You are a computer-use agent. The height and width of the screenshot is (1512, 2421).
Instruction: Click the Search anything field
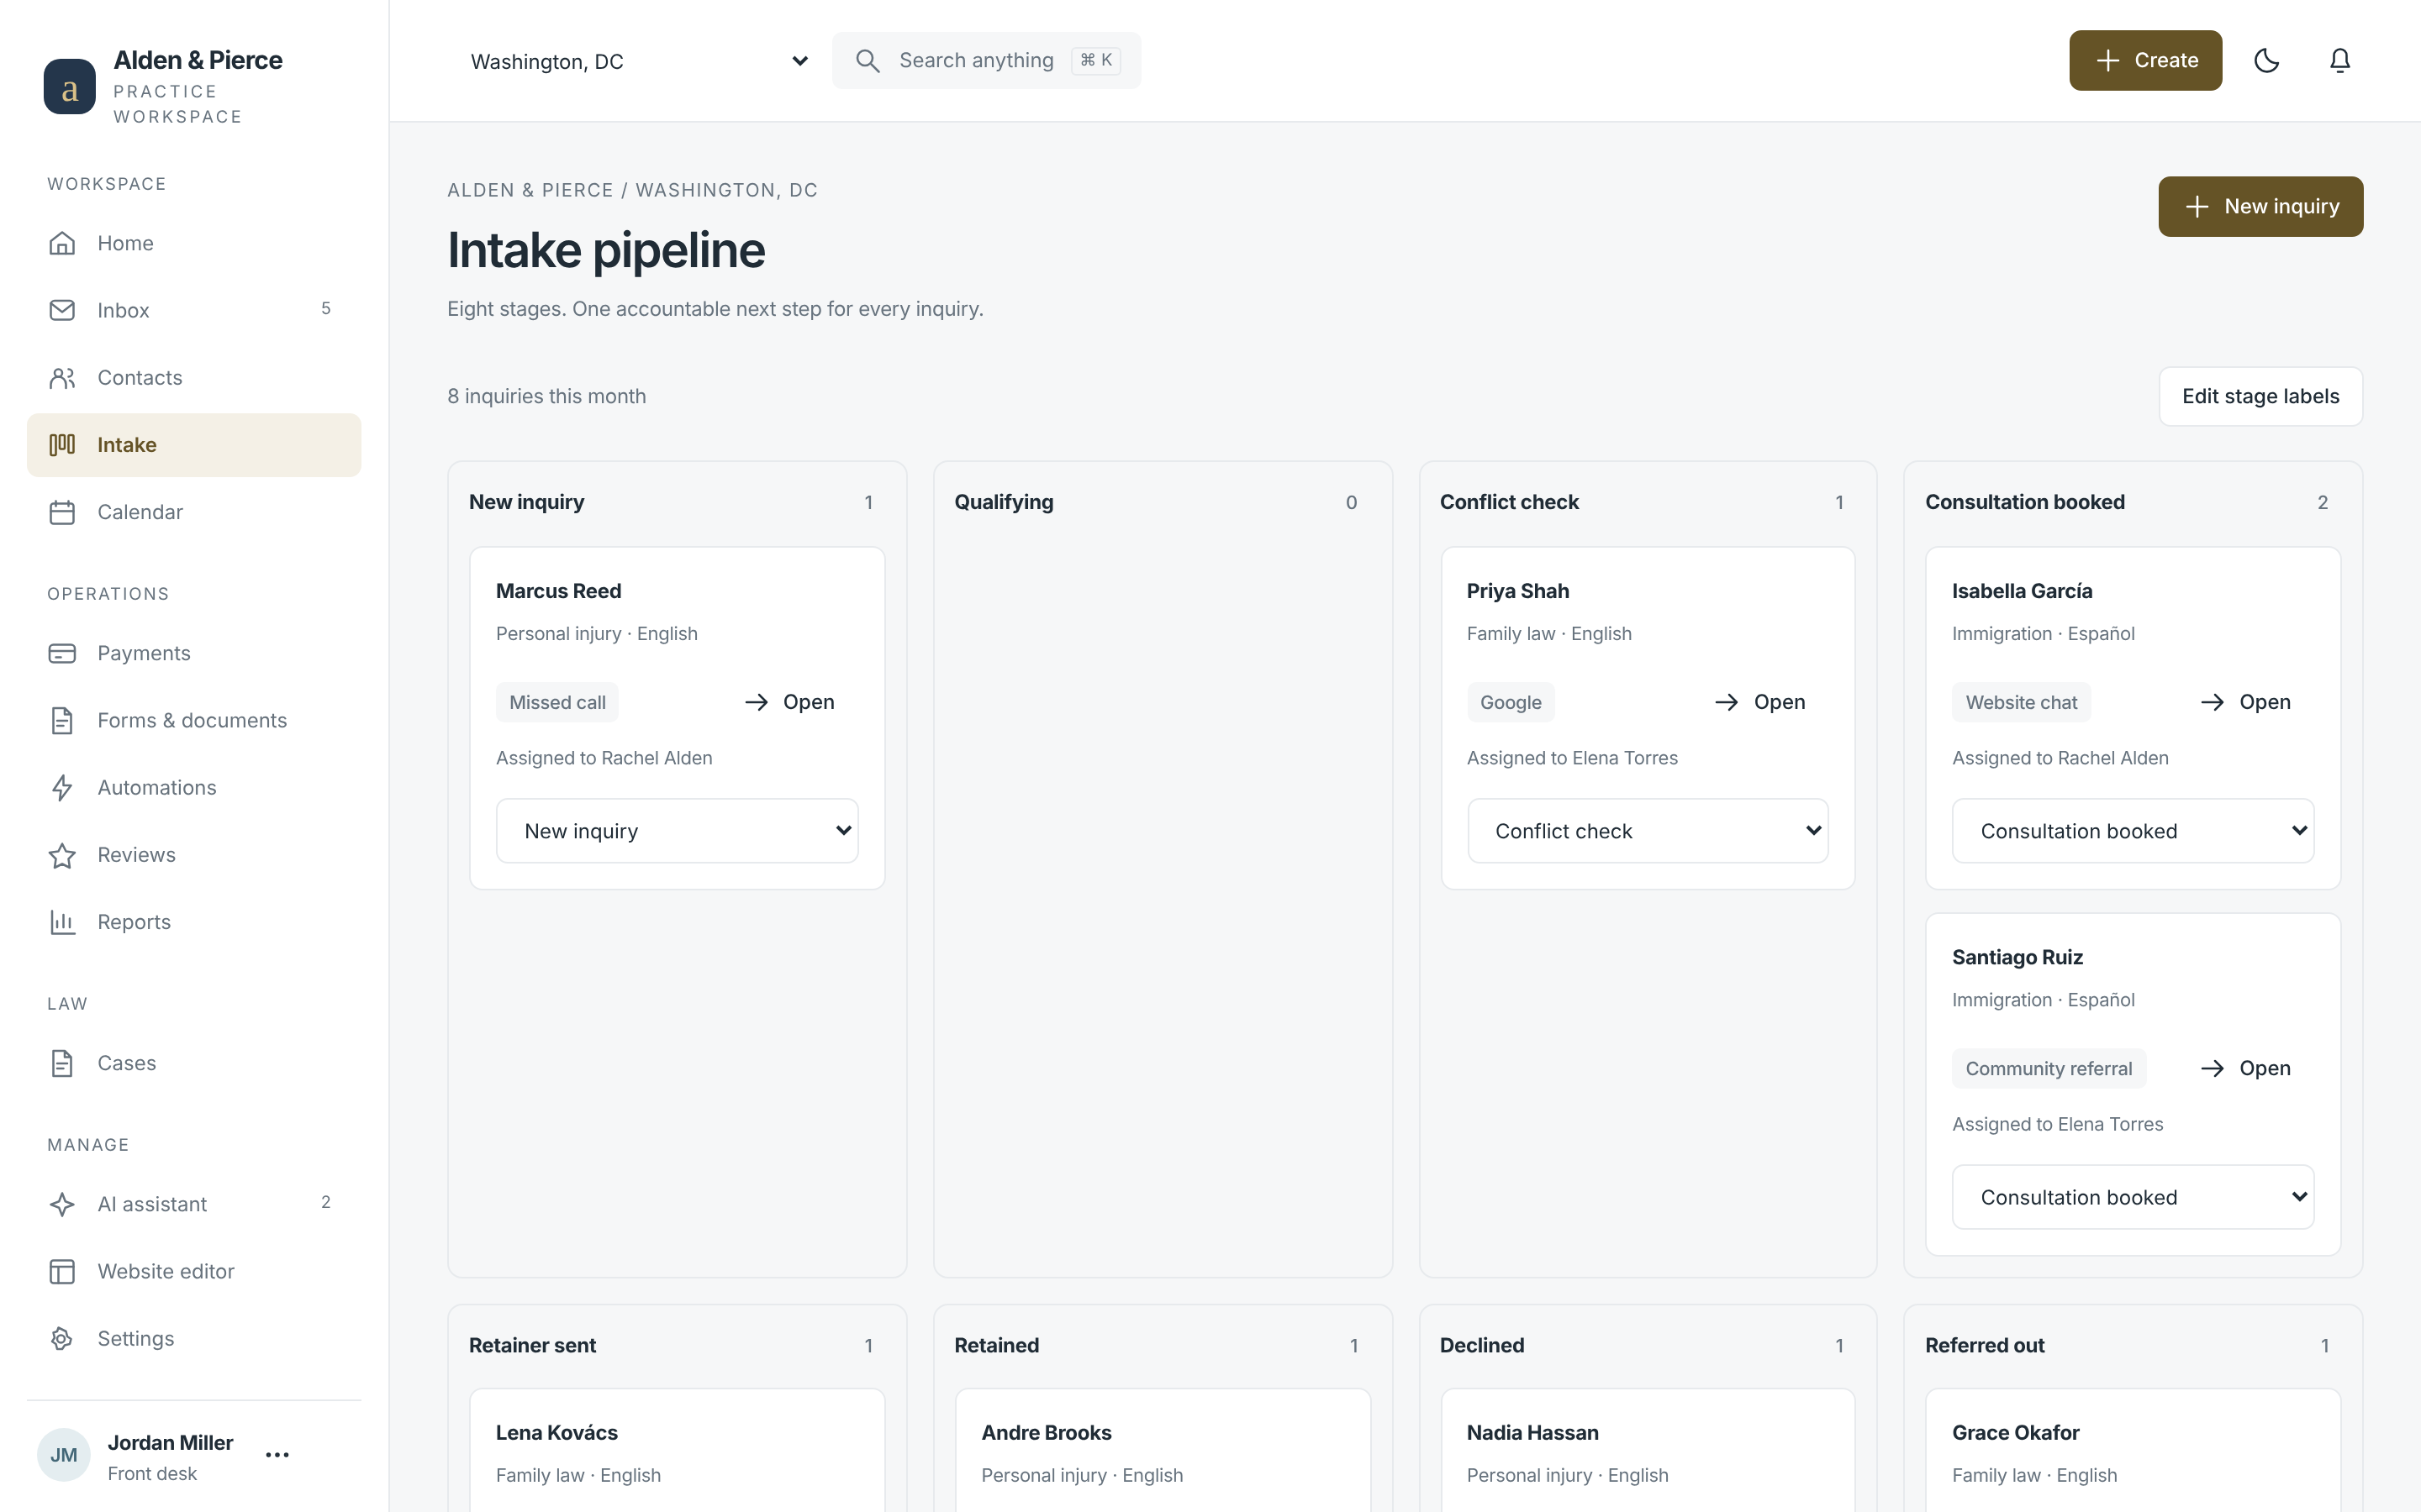986,61
